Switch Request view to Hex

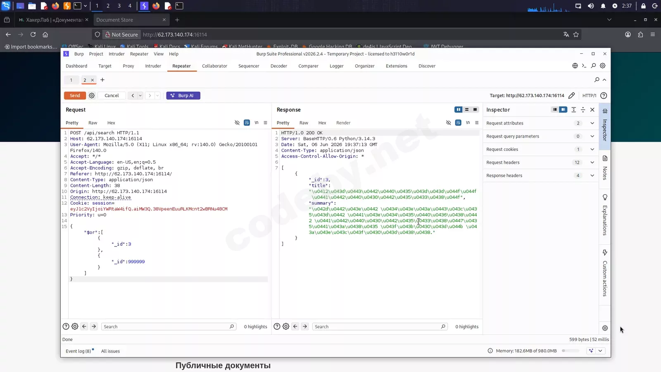[x=111, y=123]
